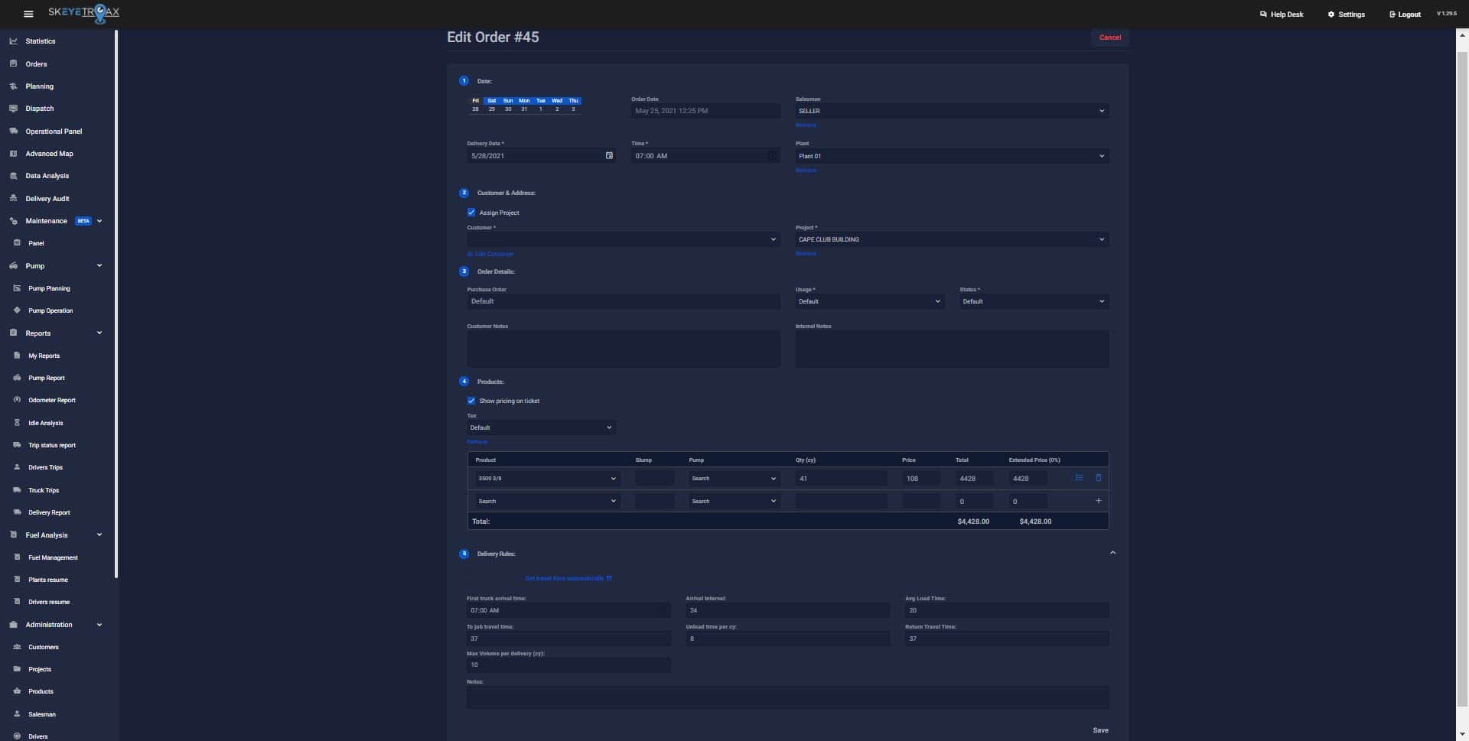Viewport: 1469px width, 741px height.
Task: Click the Order Date input field
Action: 705,111
